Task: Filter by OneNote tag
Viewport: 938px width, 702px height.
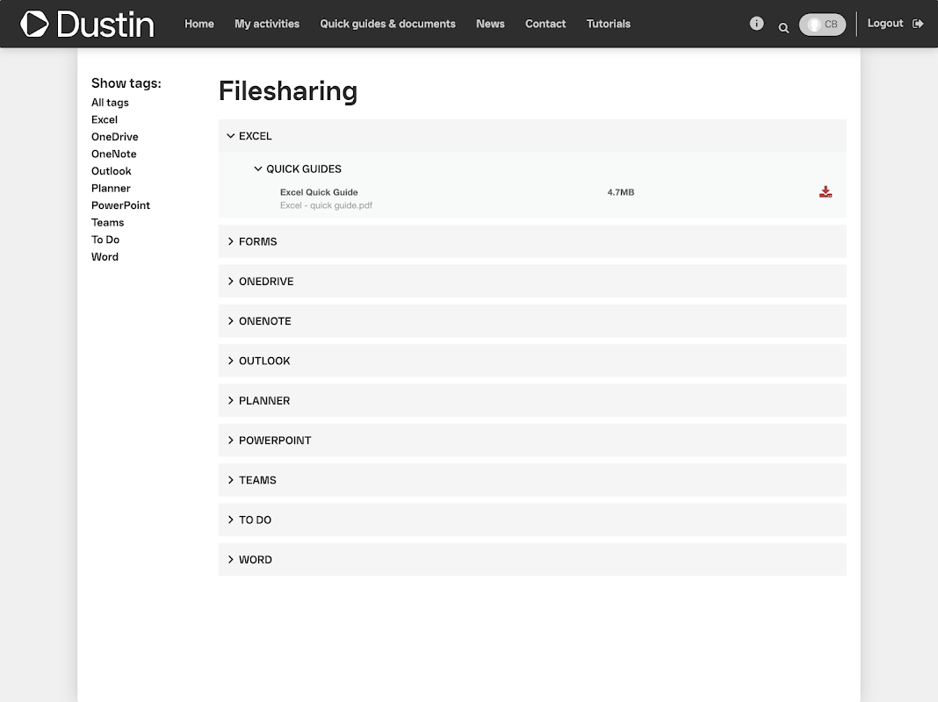Action: 113,154
